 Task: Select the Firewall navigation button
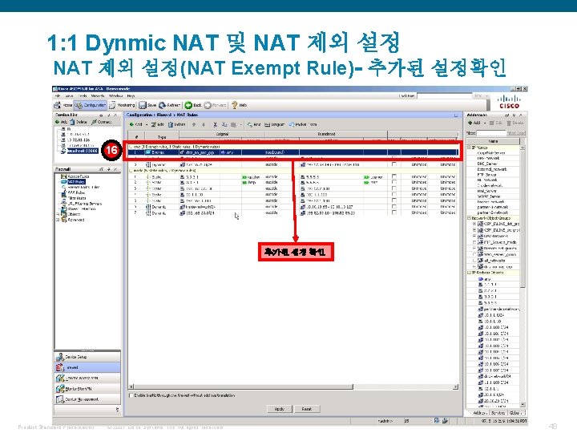(x=87, y=367)
